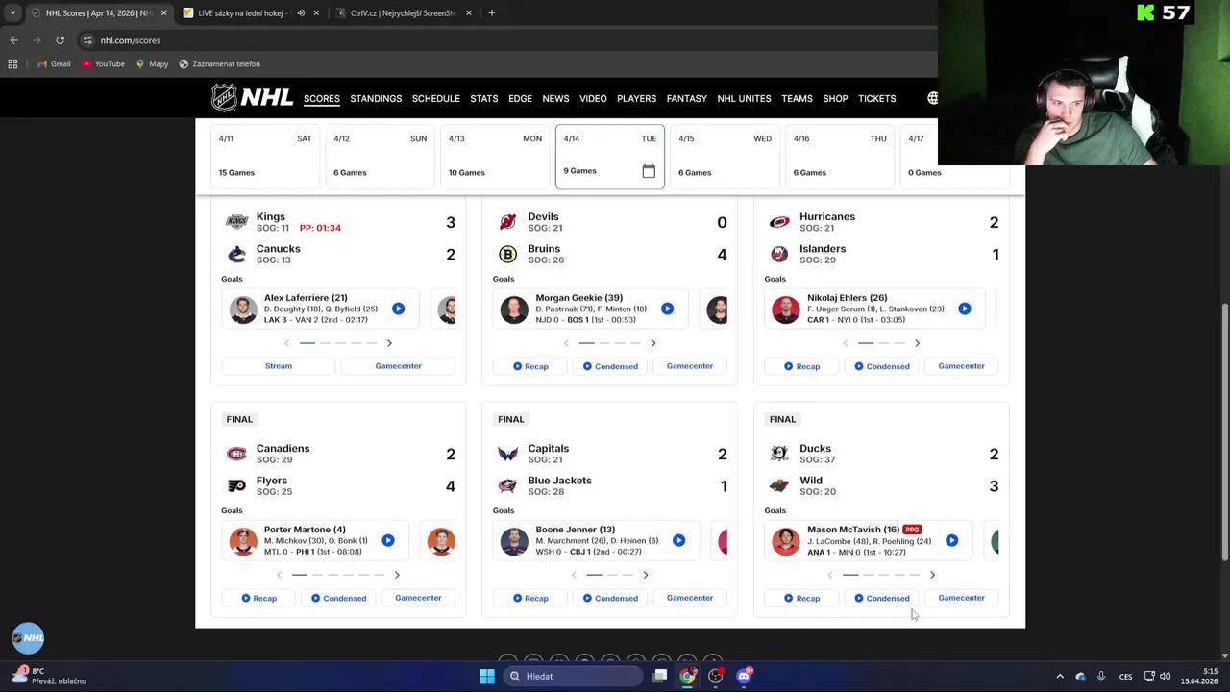1230x692 pixels.
Task: Click Islanders team logo
Action: tap(779, 254)
